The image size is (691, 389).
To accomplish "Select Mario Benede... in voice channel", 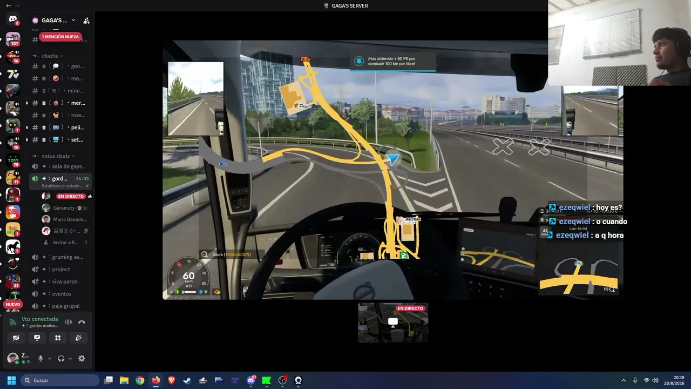I will coord(65,219).
